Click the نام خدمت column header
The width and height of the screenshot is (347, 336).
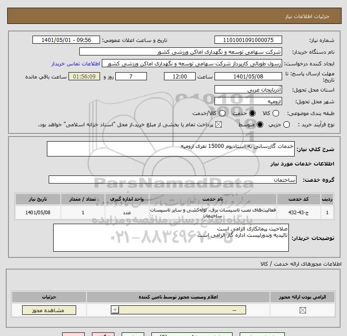(x=213, y=199)
